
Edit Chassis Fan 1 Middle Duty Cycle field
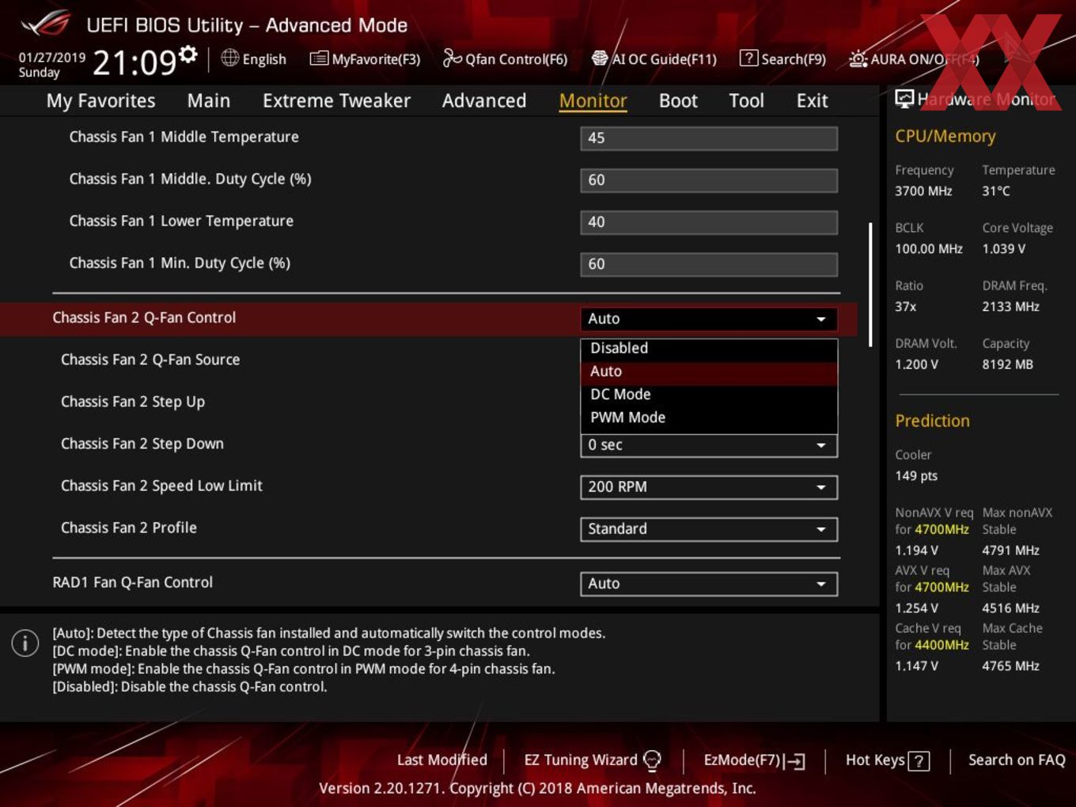tap(709, 180)
